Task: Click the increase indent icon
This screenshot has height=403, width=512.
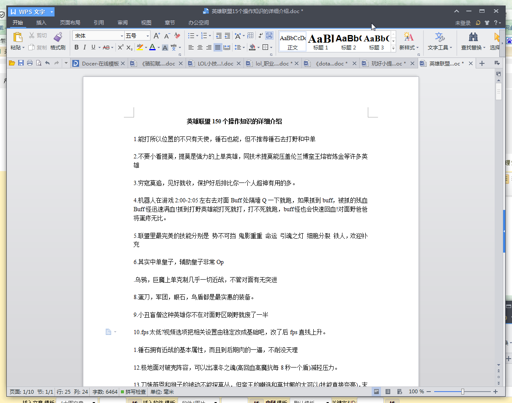Action: pos(227,36)
